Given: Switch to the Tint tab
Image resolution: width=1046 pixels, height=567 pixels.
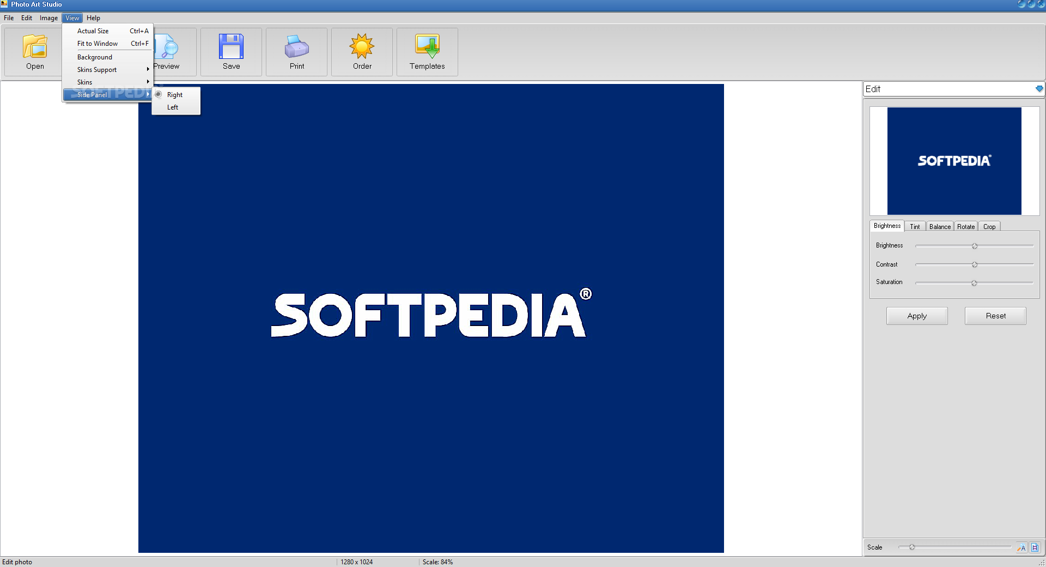Looking at the screenshot, I should (x=915, y=227).
